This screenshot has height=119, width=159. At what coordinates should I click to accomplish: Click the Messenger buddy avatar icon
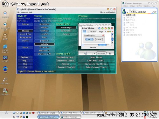(124, 11)
